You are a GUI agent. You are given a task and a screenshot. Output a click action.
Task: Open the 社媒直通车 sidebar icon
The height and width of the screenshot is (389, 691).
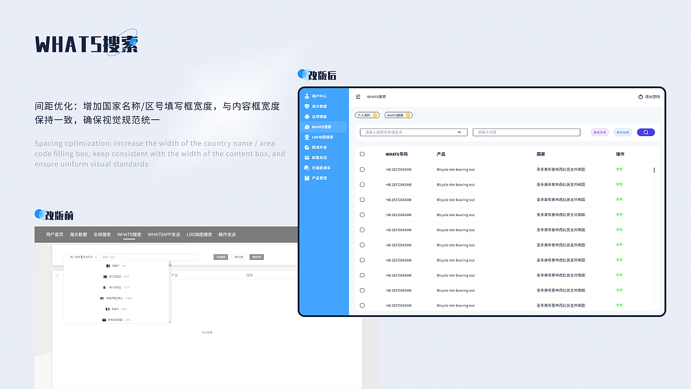click(307, 168)
